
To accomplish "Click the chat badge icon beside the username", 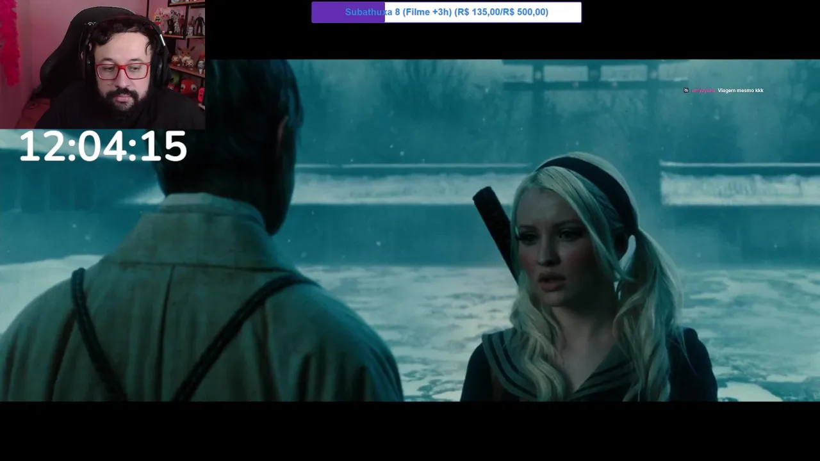I will click(686, 90).
